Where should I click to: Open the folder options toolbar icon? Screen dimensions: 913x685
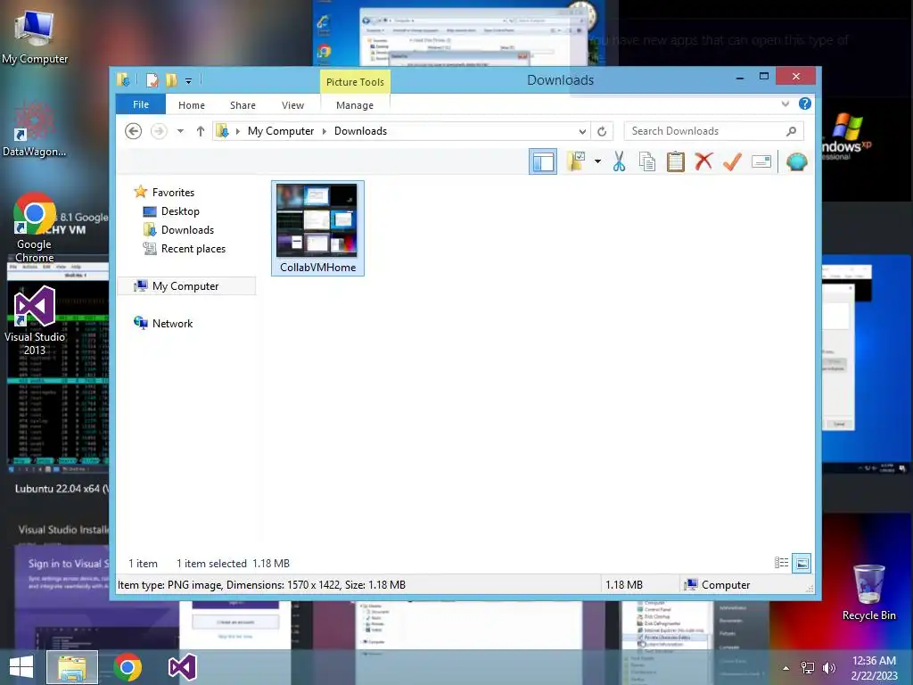576,161
